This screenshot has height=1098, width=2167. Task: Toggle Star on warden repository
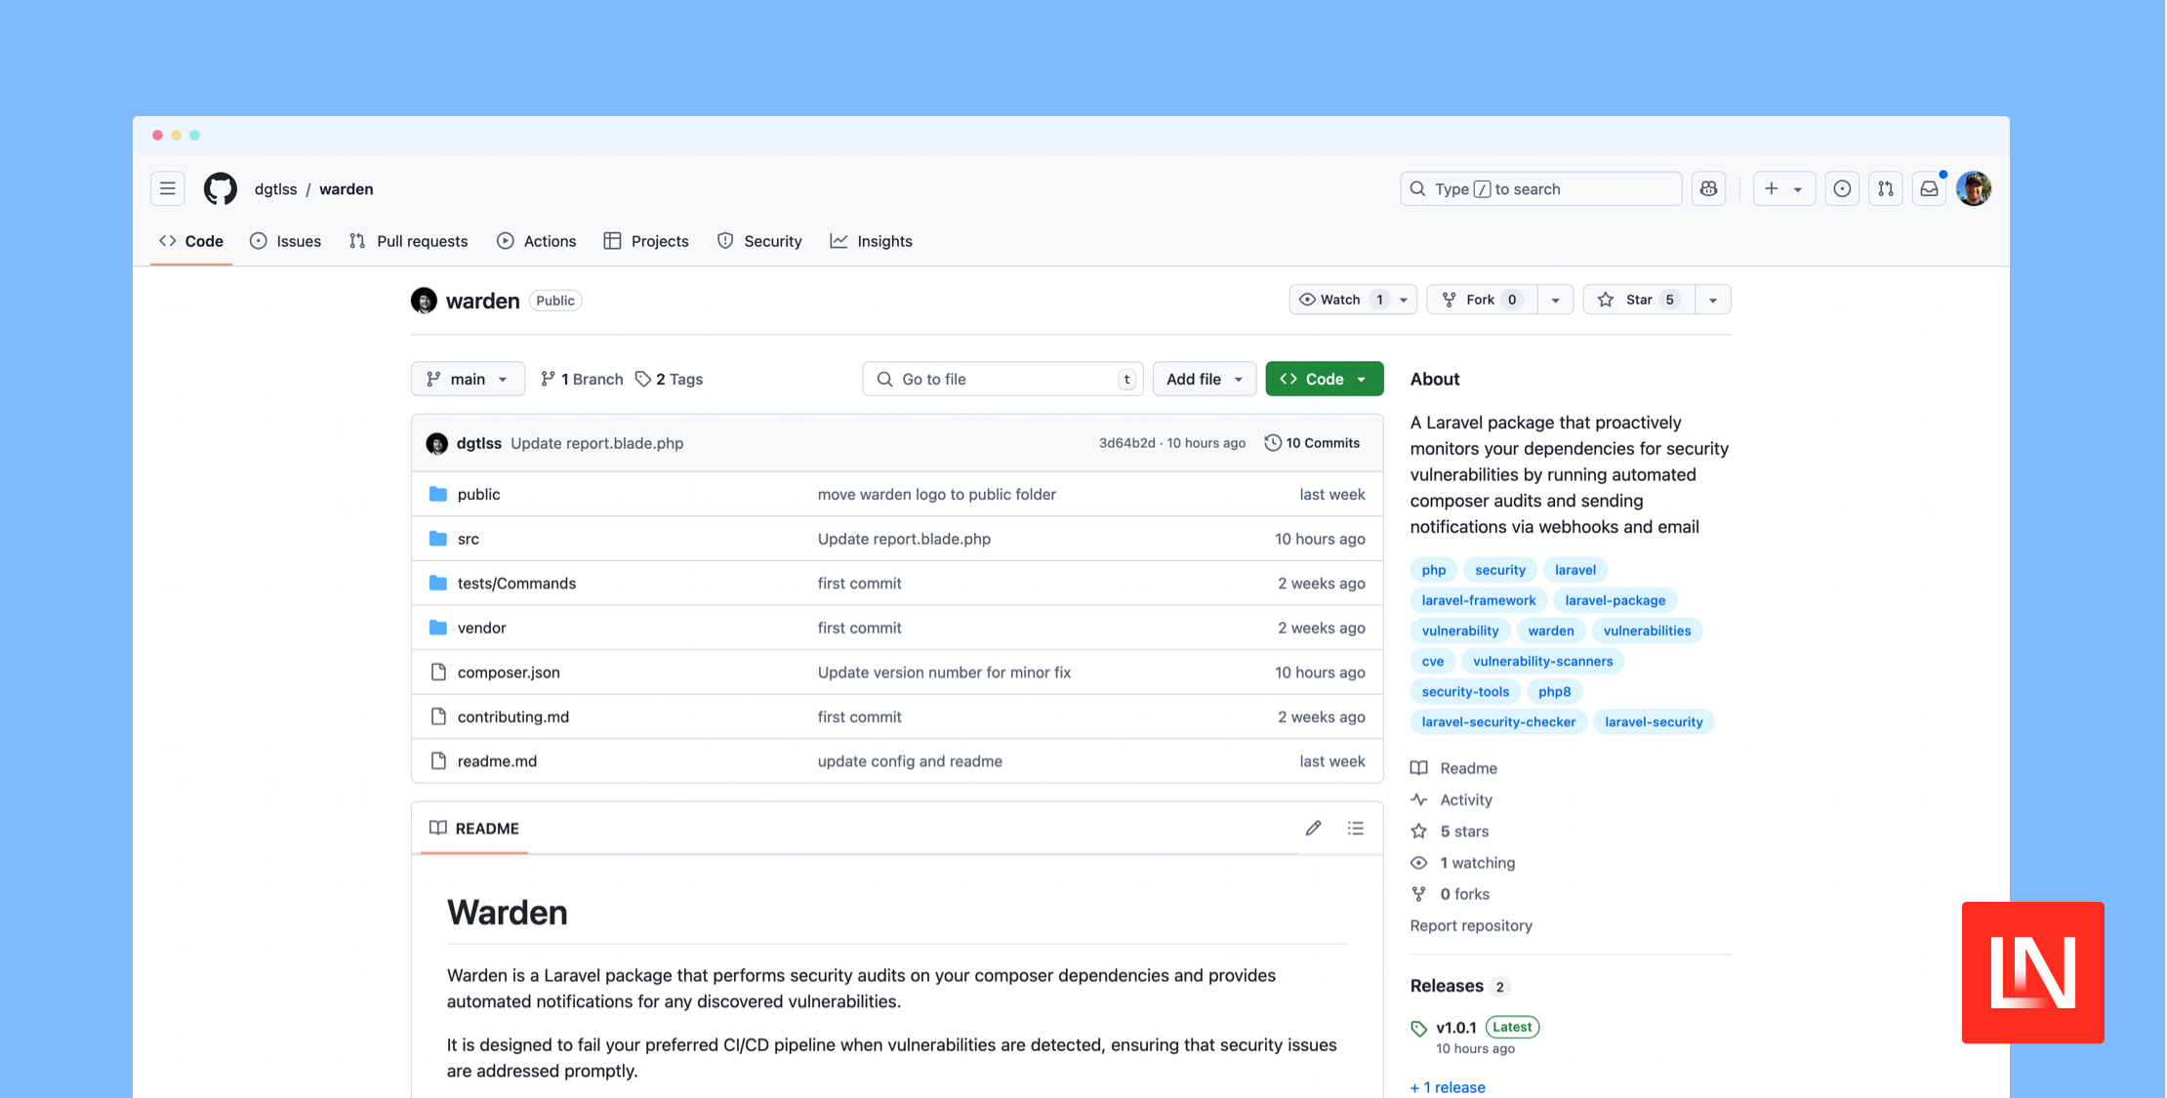(1639, 299)
